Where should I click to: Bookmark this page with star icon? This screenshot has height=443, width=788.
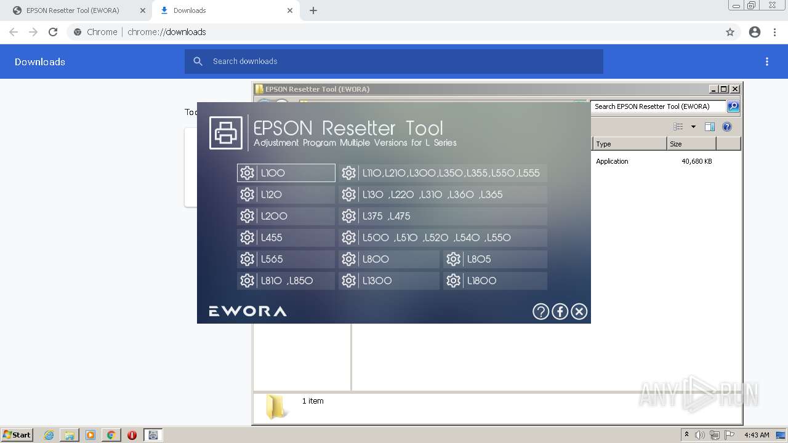pos(730,32)
